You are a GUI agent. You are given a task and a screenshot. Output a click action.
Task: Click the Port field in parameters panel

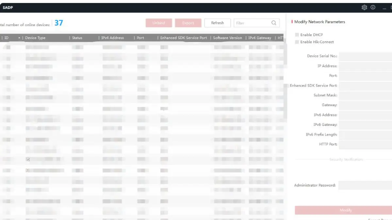(365, 76)
